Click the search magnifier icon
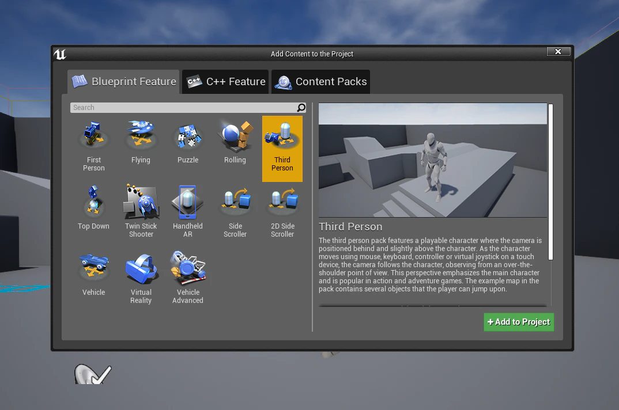 pyautogui.click(x=301, y=108)
